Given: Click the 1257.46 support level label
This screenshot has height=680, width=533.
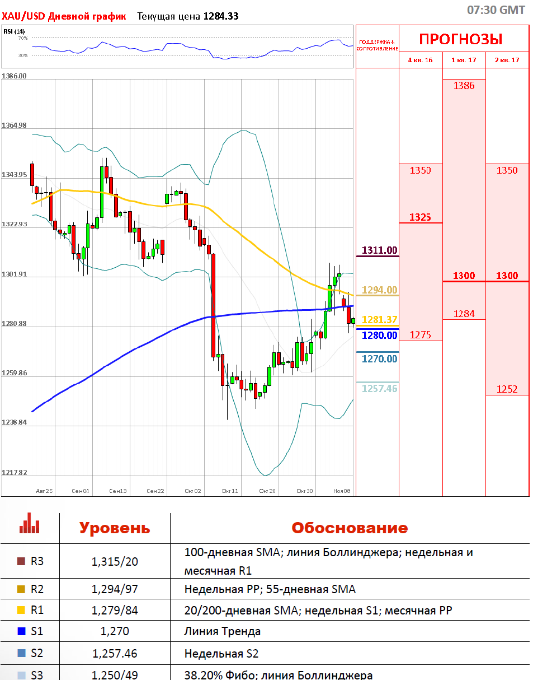Looking at the screenshot, I should [x=379, y=388].
